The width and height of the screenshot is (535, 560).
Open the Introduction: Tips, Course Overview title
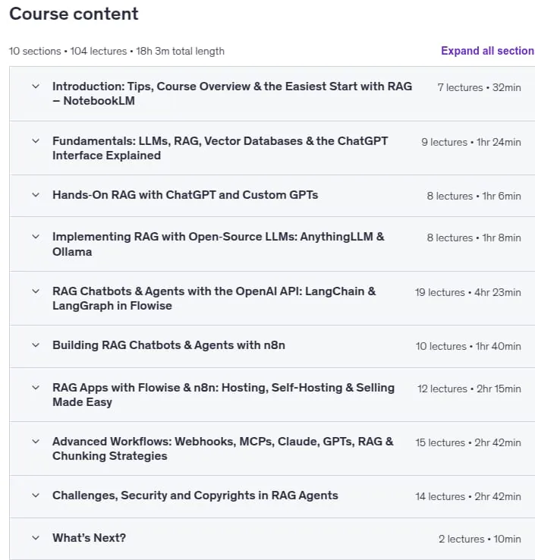point(232,93)
